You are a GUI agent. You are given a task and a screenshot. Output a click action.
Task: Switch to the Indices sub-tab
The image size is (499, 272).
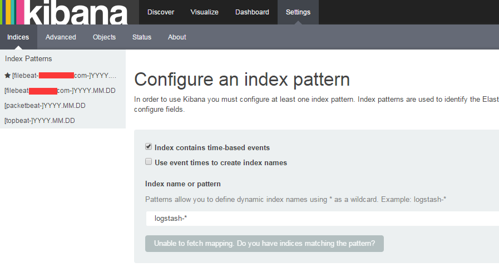(18, 37)
